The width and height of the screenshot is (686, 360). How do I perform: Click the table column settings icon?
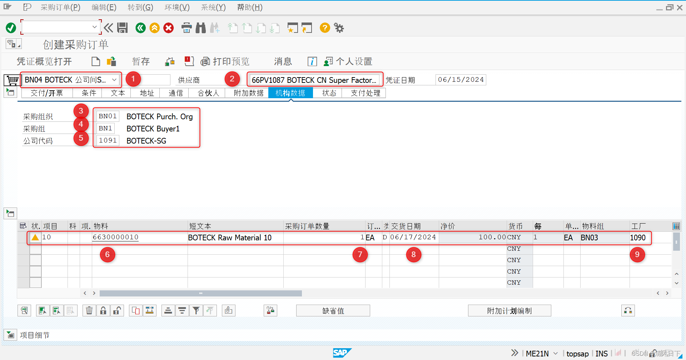click(x=676, y=226)
